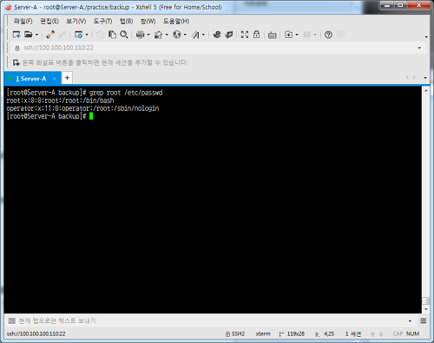Click the root:x:0:0:root:/root:/bin/bash output line

click(60, 100)
